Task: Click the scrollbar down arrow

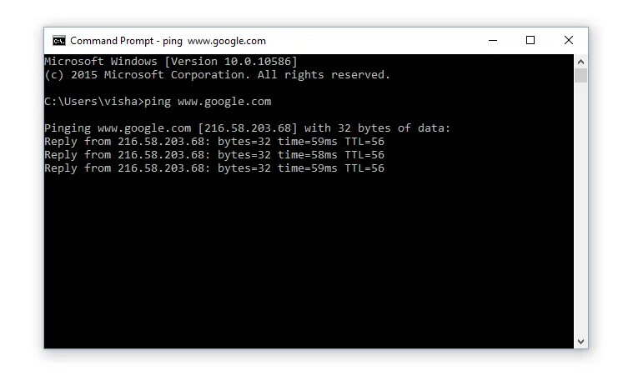Action: click(580, 342)
